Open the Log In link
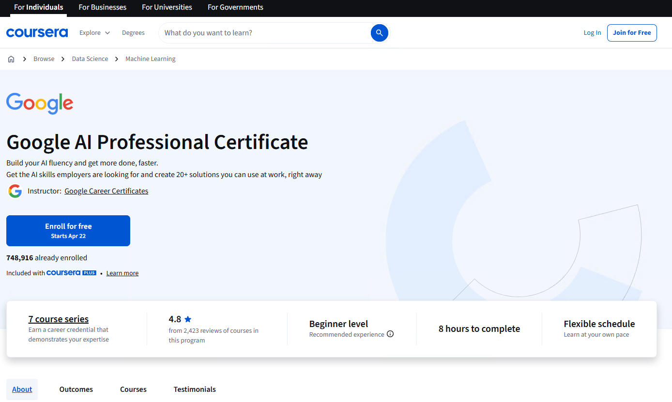Image resolution: width=672 pixels, height=402 pixels. coord(592,33)
